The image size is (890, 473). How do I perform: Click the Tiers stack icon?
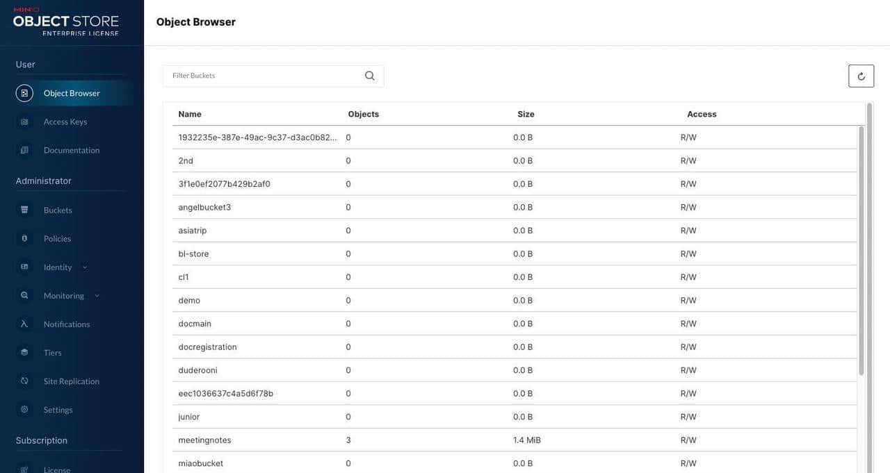click(24, 353)
